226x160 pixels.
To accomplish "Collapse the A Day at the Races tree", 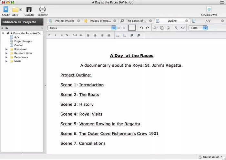I will click(3, 33).
